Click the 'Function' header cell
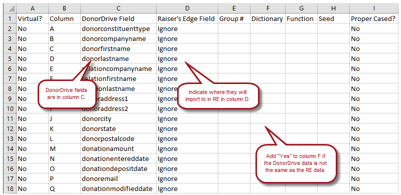 coord(301,19)
